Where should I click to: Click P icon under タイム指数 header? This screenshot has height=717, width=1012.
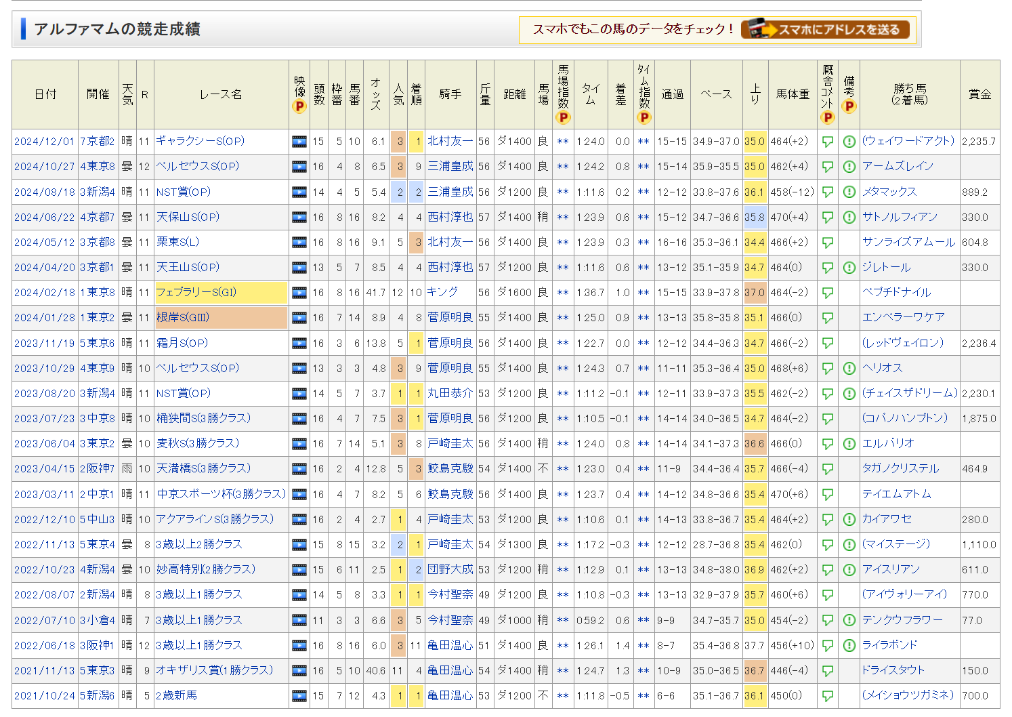(x=644, y=117)
